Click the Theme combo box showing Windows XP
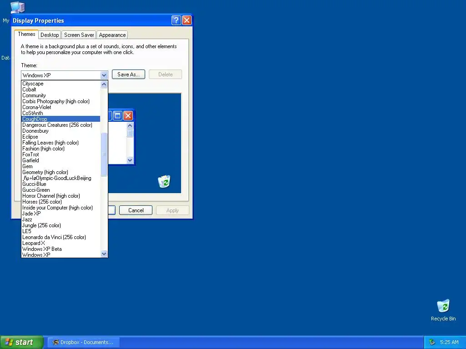The height and width of the screenshot is (349, 466). (x=64, y=75)
